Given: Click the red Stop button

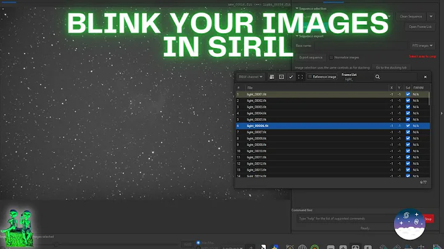Looking at the screenshot, I should tap(428, 219).
